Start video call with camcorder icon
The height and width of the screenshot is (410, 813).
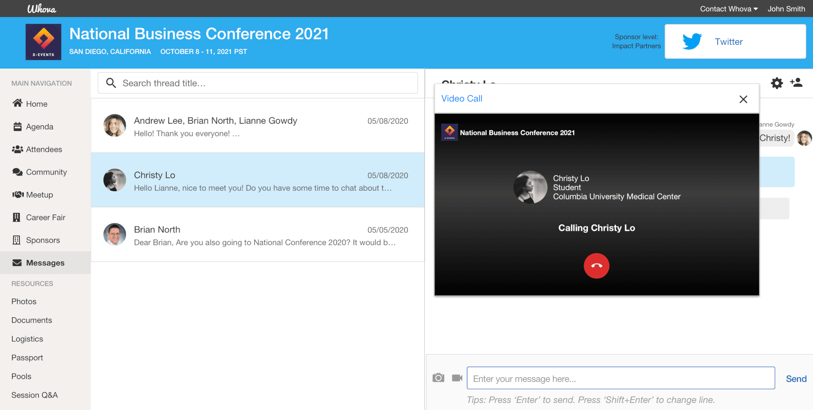(x=457, y=378)
